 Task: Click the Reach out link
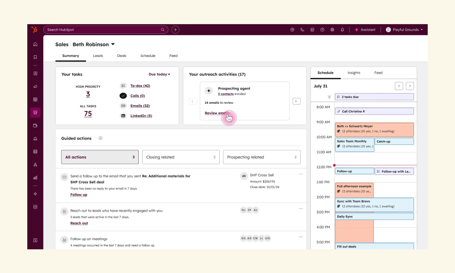[79, 223]
